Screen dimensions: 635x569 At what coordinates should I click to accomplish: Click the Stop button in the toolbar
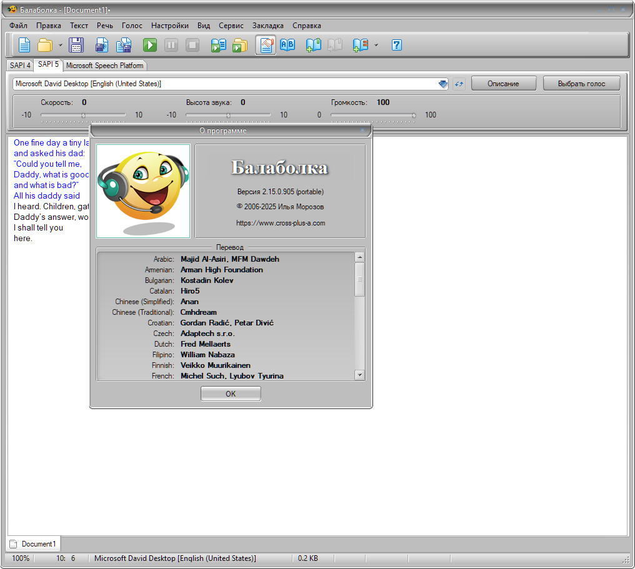point(192,45)
